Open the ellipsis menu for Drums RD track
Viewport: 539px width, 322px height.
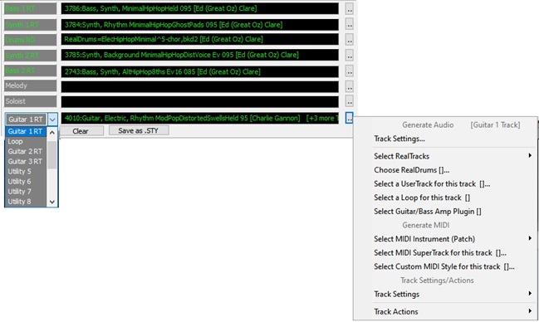point(350,40)
